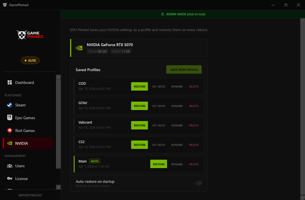Save a new profile
The image size is (305, 200).
point(184,69)
